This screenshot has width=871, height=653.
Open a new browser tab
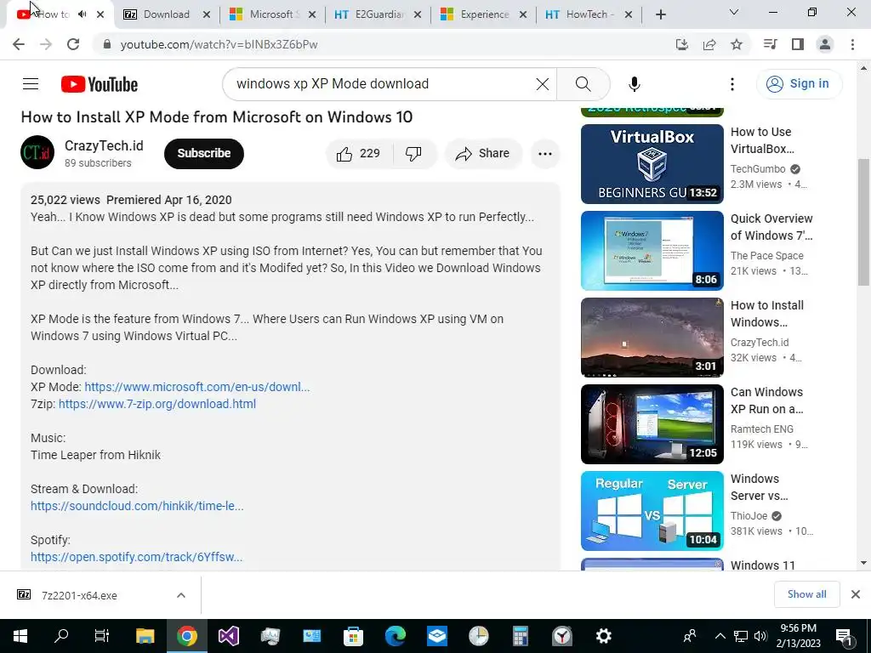660,14
